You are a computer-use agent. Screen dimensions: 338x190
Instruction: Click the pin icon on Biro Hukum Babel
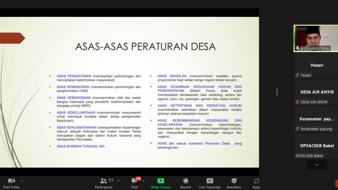click(x=297, y=48)
